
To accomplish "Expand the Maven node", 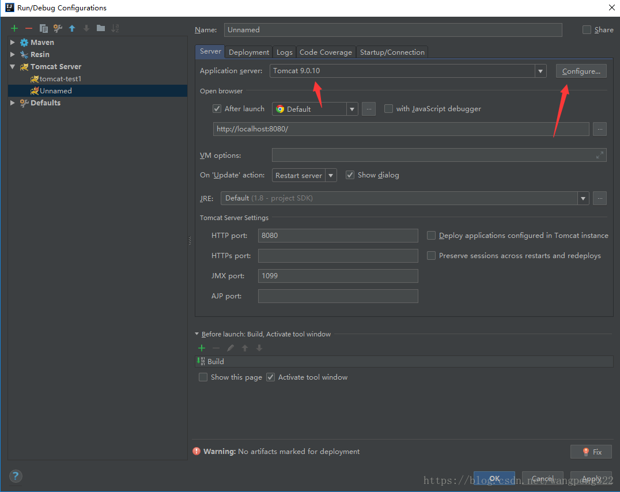I will (x=12, y=42).
